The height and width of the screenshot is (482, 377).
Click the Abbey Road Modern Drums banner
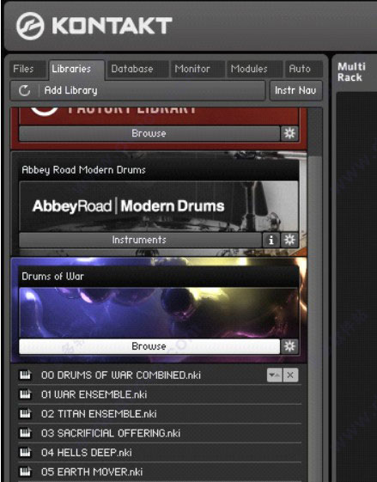point(159,206)
